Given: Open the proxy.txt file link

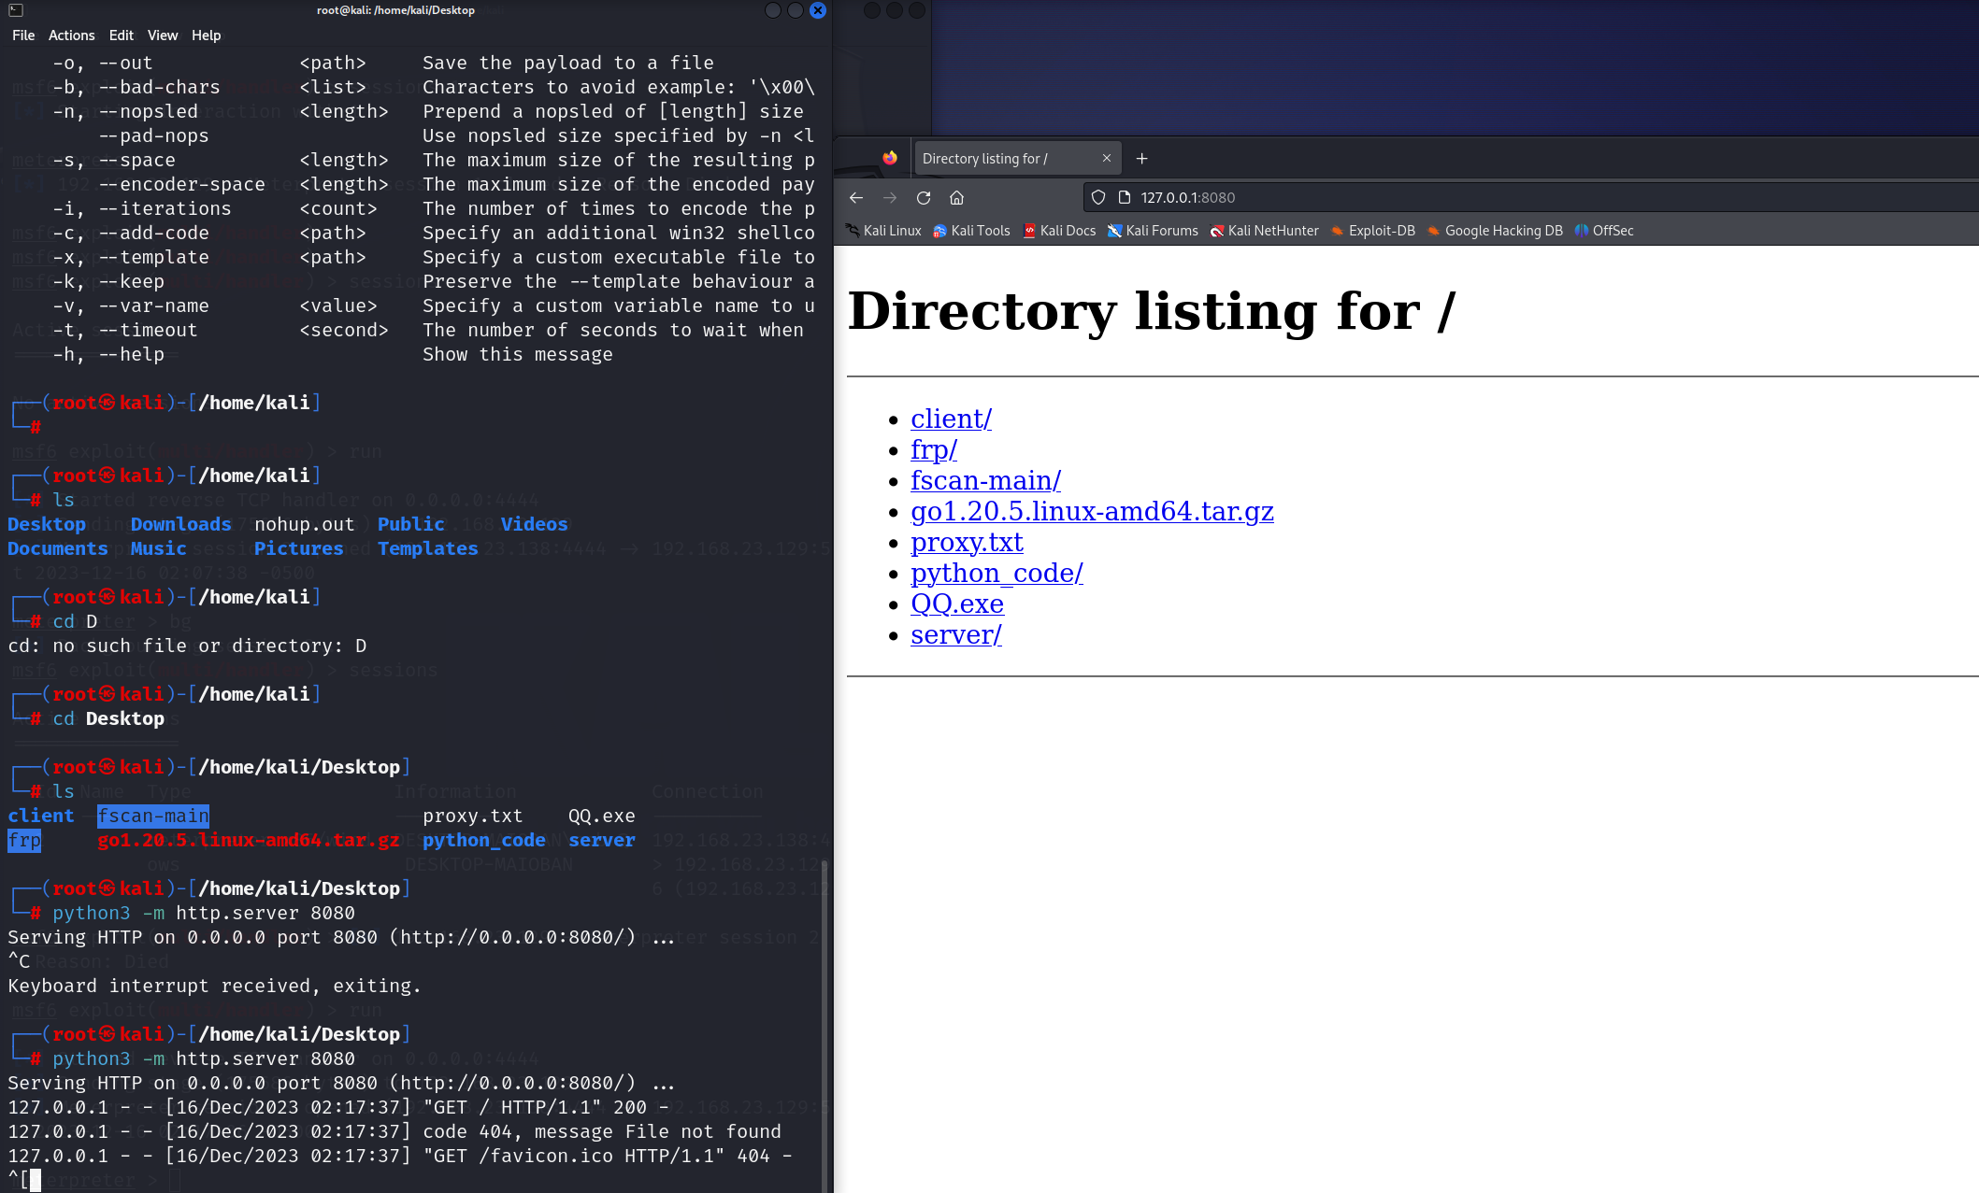Looking at the screenshot, I should coord(967,542).
